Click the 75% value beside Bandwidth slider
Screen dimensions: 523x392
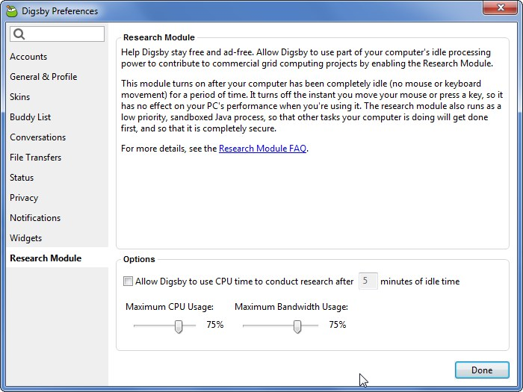coord(337,325)
